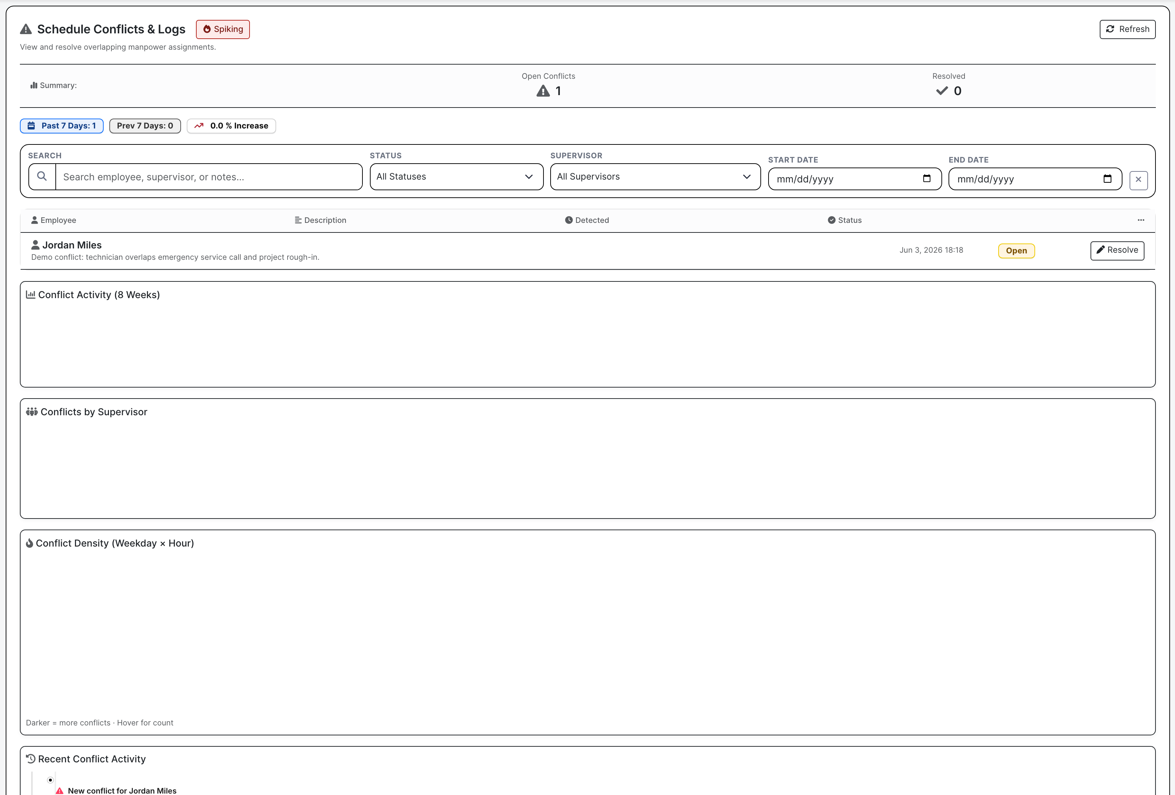The width and height of the screenshot is (1175, 795).
Task: Click the warning triangle icon beside page title
Action: 26,29
